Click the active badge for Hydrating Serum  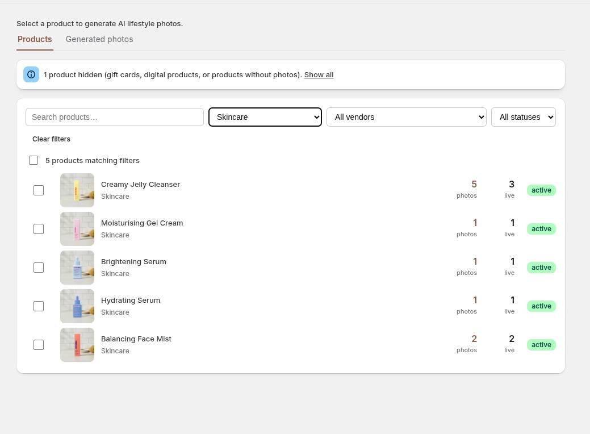tap(541, 306)
